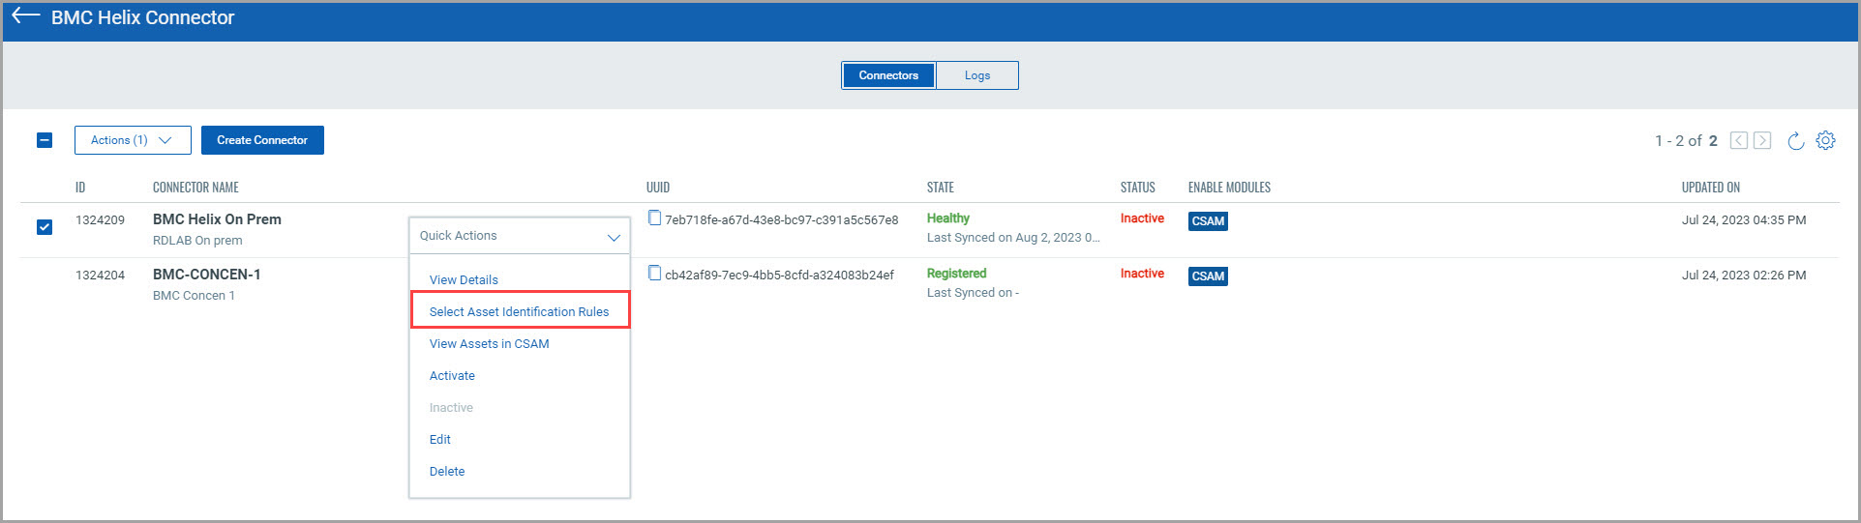The image size is (1861, 523).
Task: Choose Edit from Quick Actions
Action: [x=440, y=440]
